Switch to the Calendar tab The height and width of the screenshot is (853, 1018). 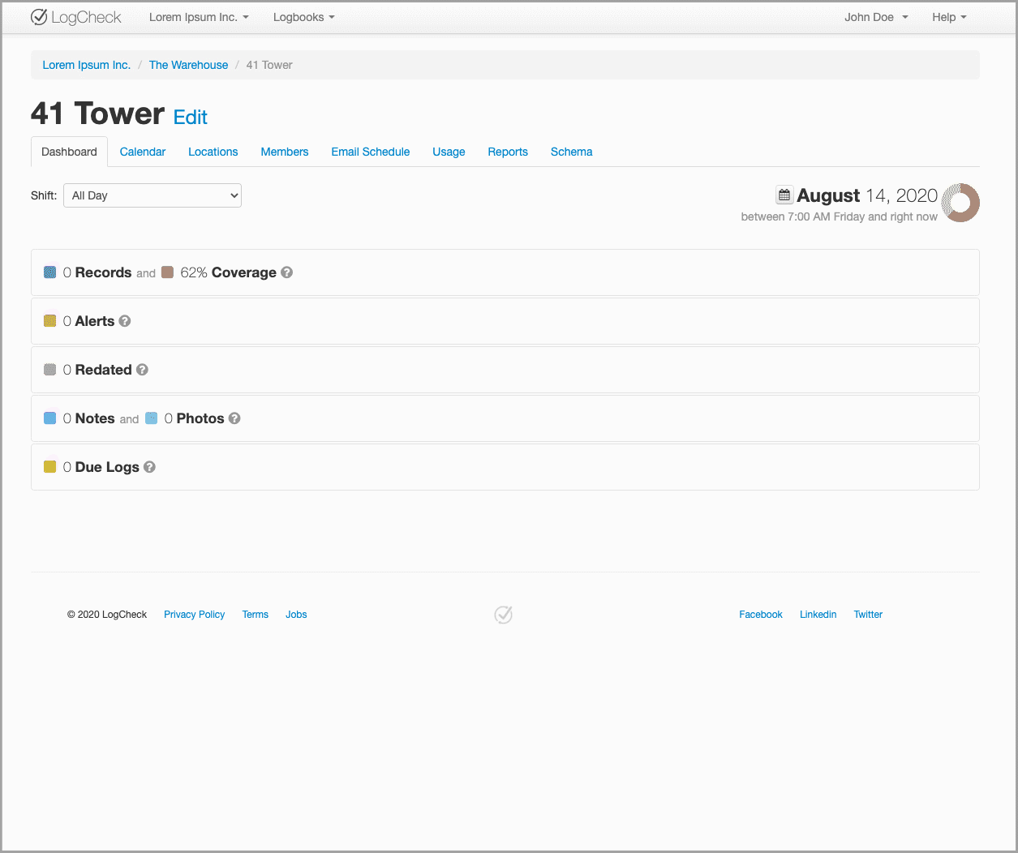click(x=142, y=152)
